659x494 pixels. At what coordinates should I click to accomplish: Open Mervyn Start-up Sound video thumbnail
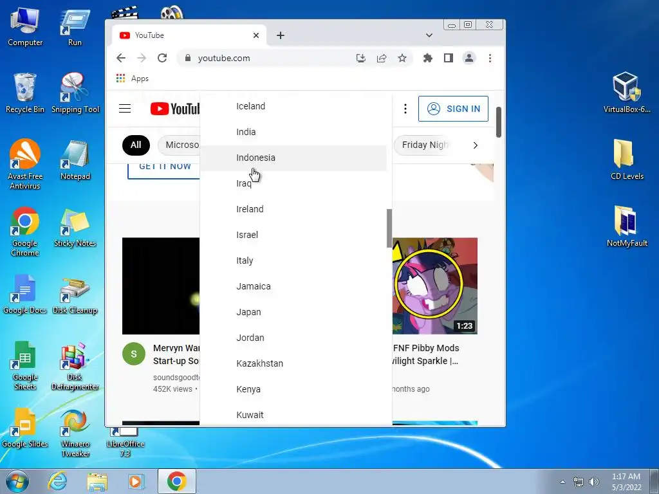coord(161,286)
